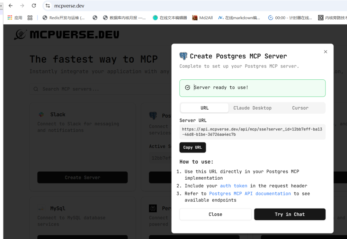Click the Postgres card elephant icon

[153, 116]
